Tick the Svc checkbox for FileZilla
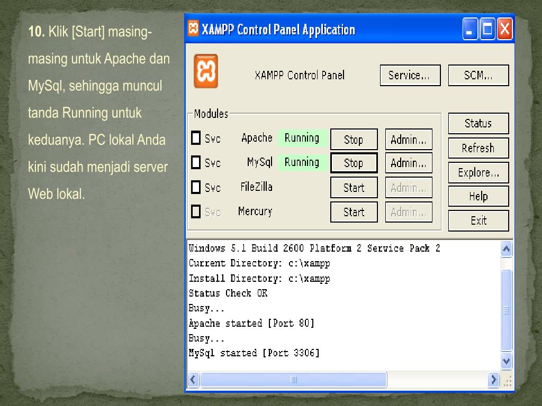This screenshot has height=406, width=542. (x=196, y=187)
